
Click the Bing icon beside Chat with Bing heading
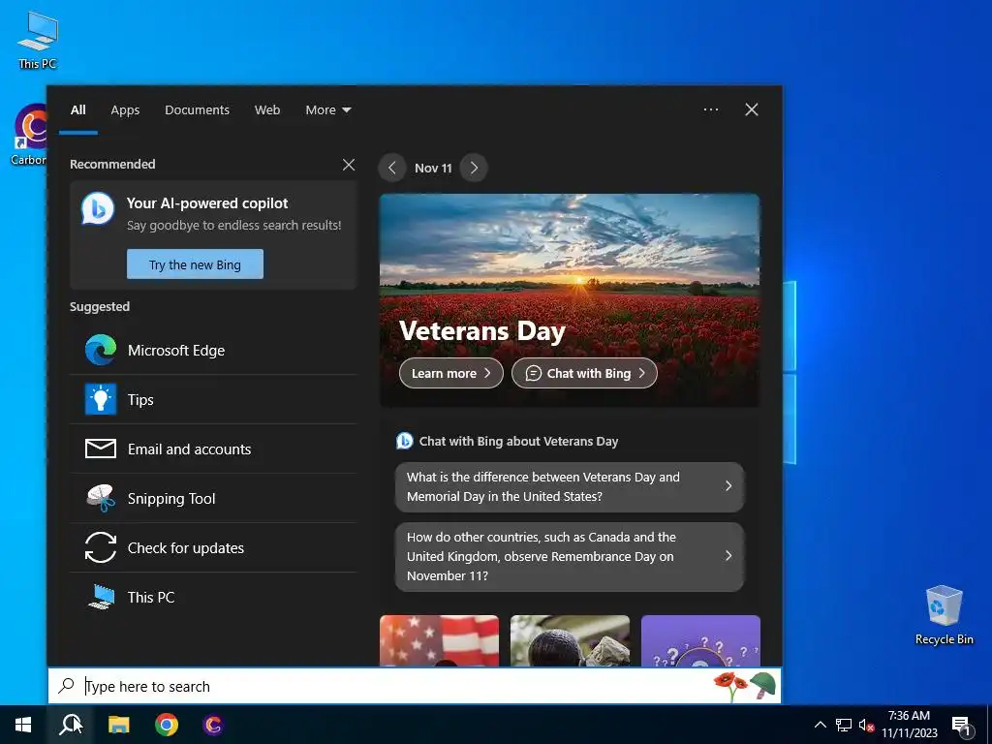(x=404, y=441)
